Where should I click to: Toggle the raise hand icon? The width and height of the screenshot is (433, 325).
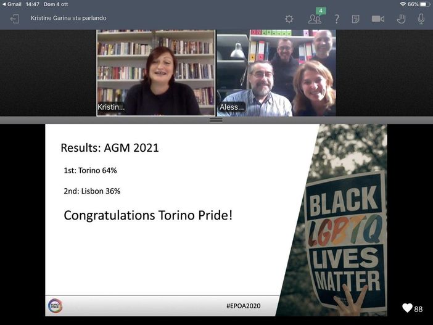point(401,19)
